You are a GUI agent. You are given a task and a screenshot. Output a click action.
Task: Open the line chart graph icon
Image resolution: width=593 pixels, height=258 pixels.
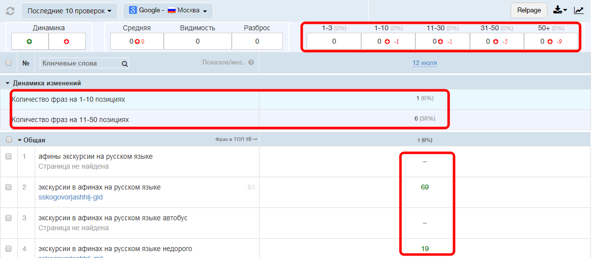coord(579,10)
